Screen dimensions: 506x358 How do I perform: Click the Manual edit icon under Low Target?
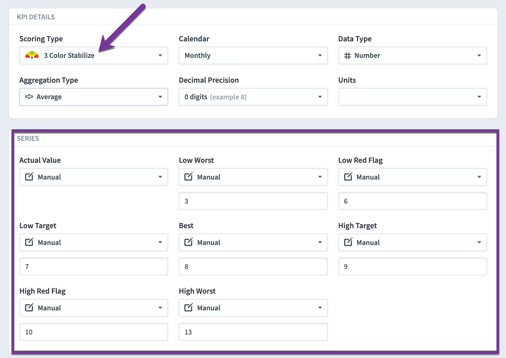(29, 242)
